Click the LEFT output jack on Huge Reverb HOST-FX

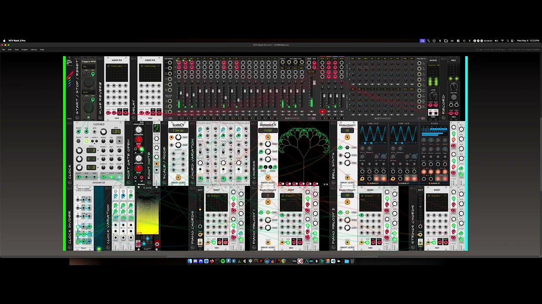pyautogui.click(x=120, y=113)
